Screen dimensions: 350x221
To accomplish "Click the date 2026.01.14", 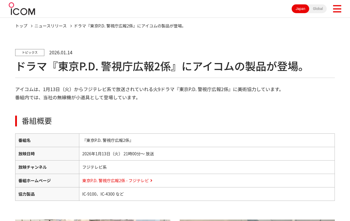I will pyautogui.click(x=61, y=53).
